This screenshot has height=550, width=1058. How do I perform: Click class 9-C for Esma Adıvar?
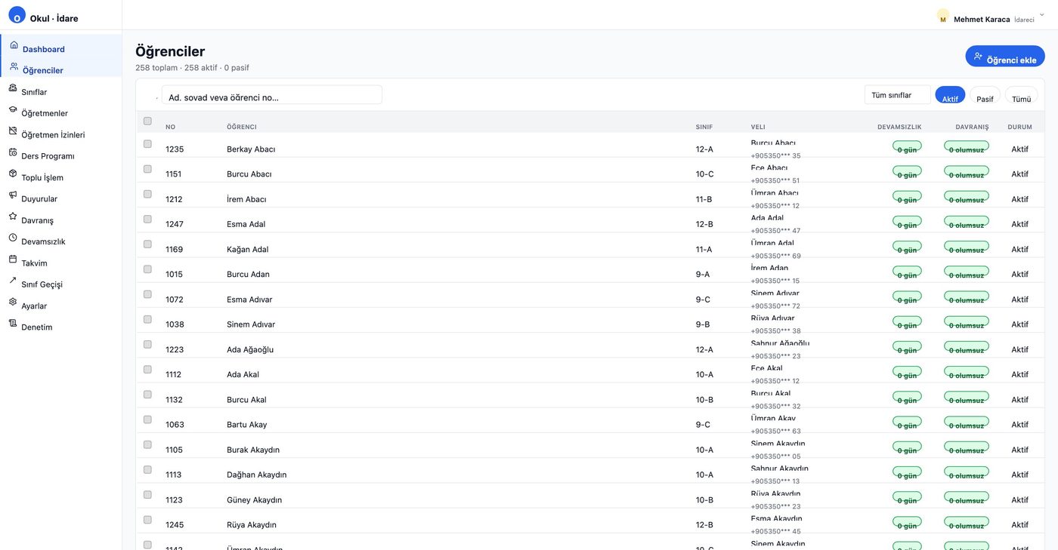(x=703, y=300)
